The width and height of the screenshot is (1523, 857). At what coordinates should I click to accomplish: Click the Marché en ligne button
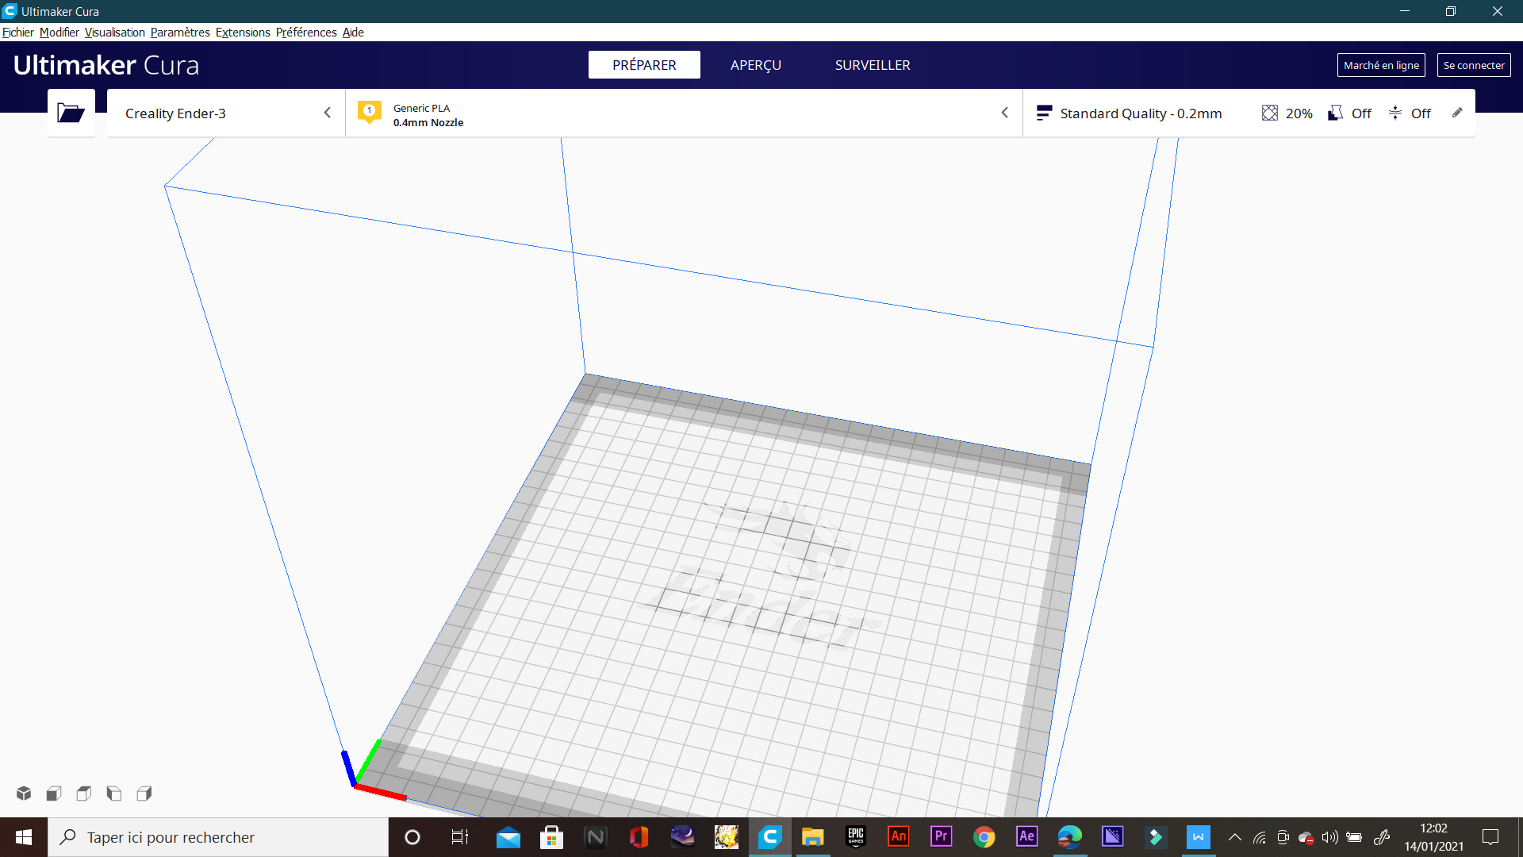coord(1380,65)
